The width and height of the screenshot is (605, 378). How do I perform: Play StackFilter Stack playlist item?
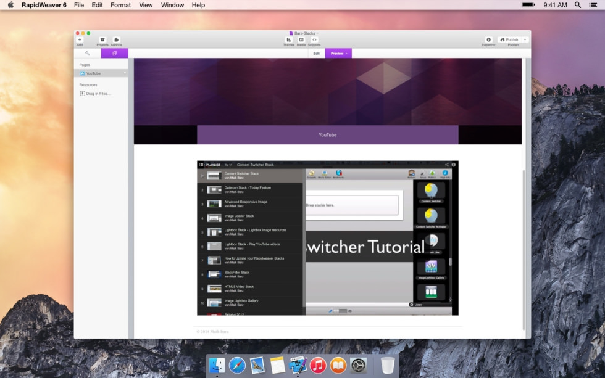click(250, 274)
